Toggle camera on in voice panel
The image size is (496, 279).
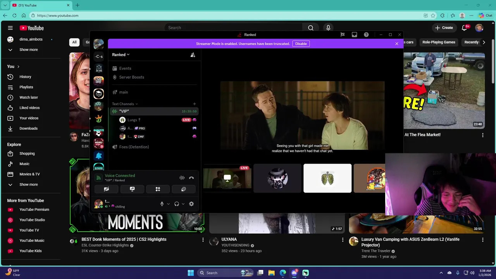coord(106,189)
